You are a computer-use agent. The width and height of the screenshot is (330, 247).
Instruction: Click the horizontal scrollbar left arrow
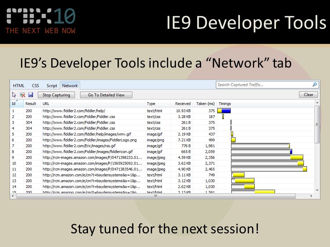point(13,196)
